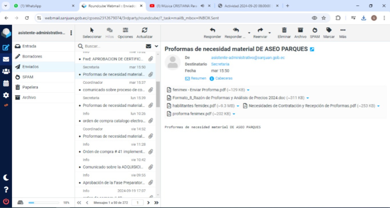The width and height of the screenshot is (390, 208).
Task: Refresh mail list with Actualizar icon
Action: click(x=144, y=30)
